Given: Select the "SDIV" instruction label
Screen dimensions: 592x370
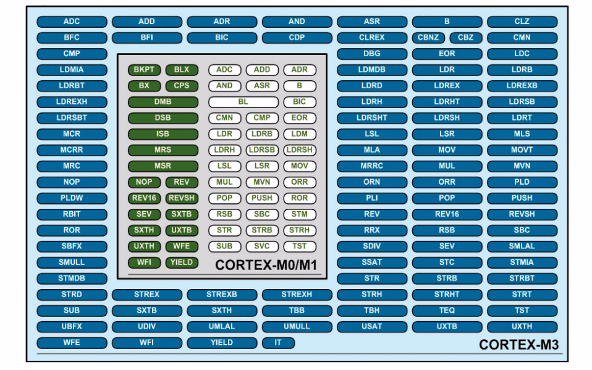Looking at the screenshot, I should [x=372, y=246].
